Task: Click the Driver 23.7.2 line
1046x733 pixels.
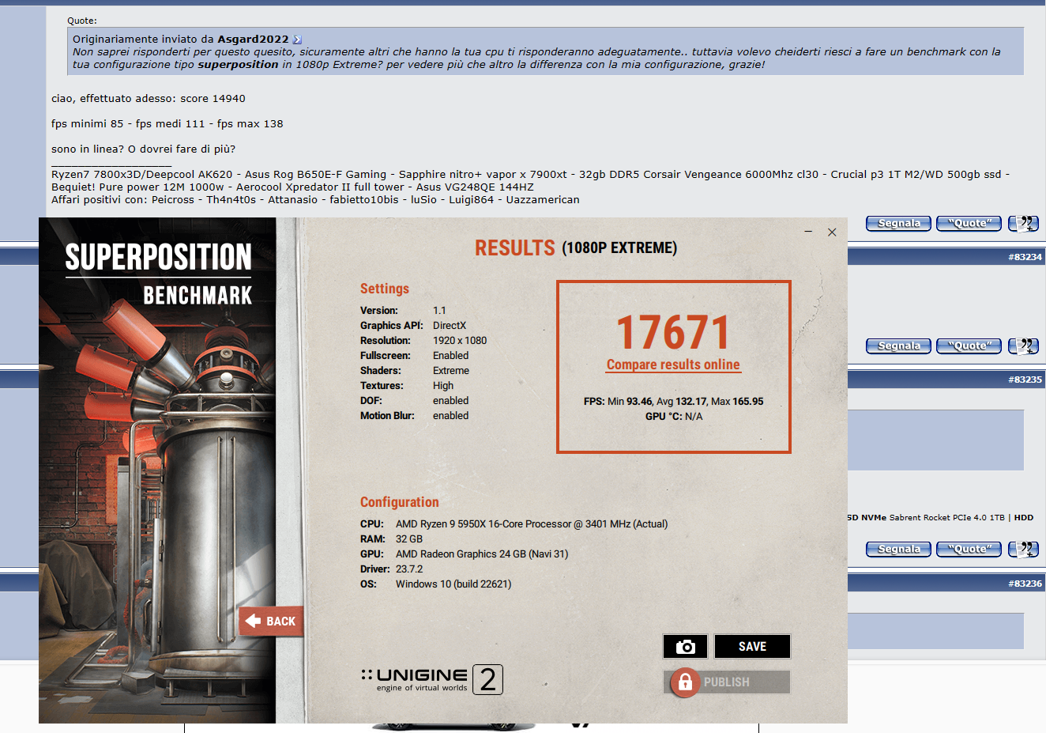Action: [x=391, y=569]
